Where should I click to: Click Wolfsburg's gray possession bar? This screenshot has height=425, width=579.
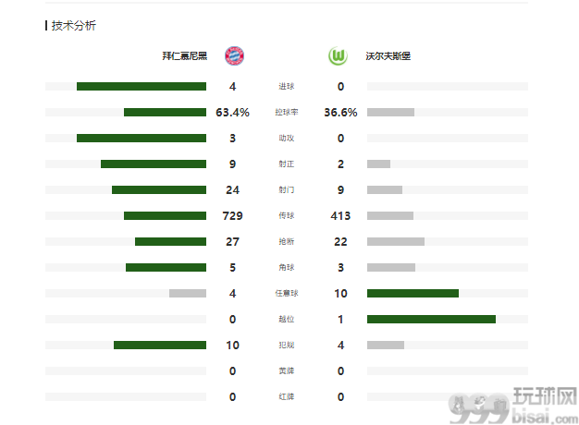[x=390, y=112]
